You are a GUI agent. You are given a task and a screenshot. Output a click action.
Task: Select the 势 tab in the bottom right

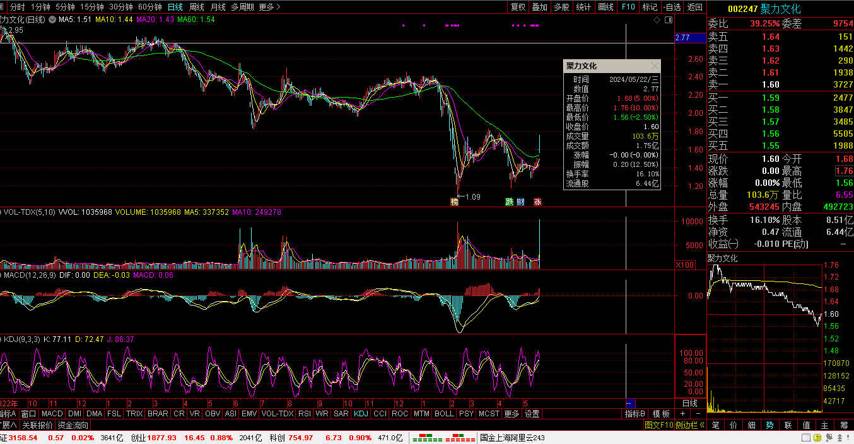(x=770, y=425)
